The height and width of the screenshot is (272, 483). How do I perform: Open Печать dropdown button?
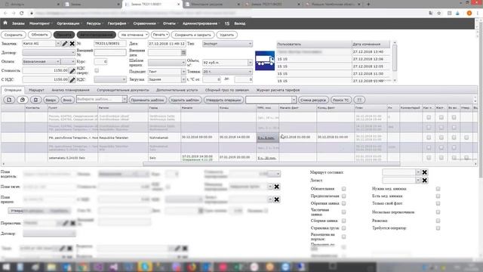(160, 35)
